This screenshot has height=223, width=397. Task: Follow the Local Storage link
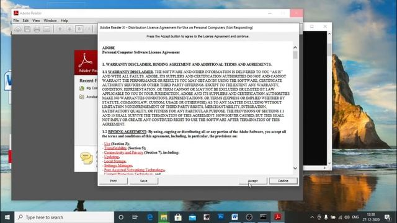[x=115, y=161]
